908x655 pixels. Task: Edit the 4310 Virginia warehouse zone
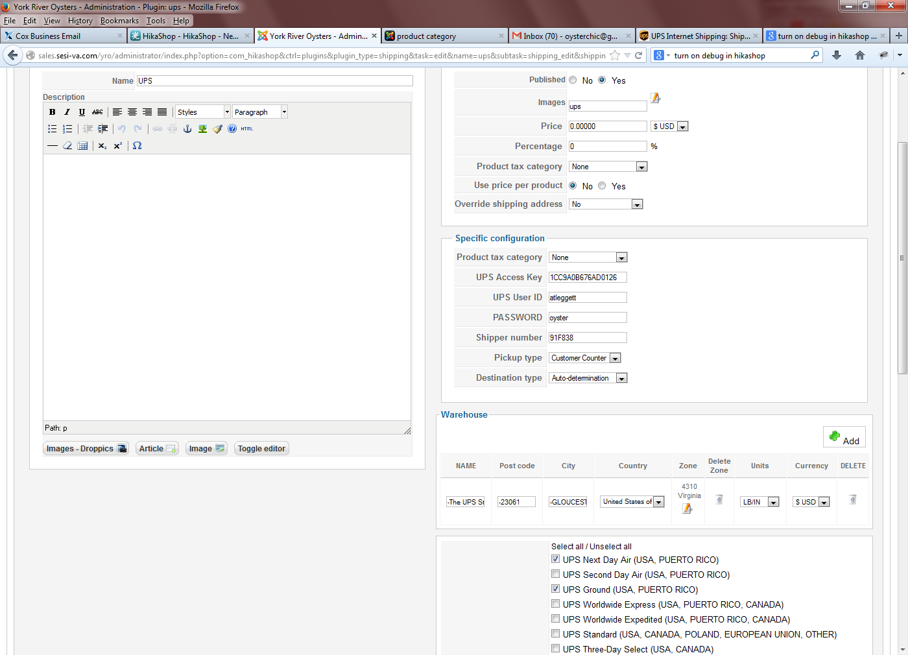pyautogui.click(x=687, y=508)
